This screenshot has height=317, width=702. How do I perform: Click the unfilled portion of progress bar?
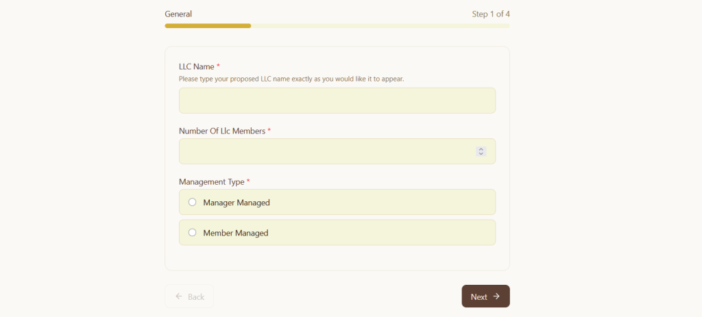tap(380, 26)
